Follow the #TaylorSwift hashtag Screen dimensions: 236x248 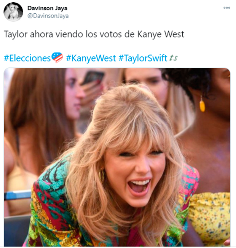pos(143,58)
